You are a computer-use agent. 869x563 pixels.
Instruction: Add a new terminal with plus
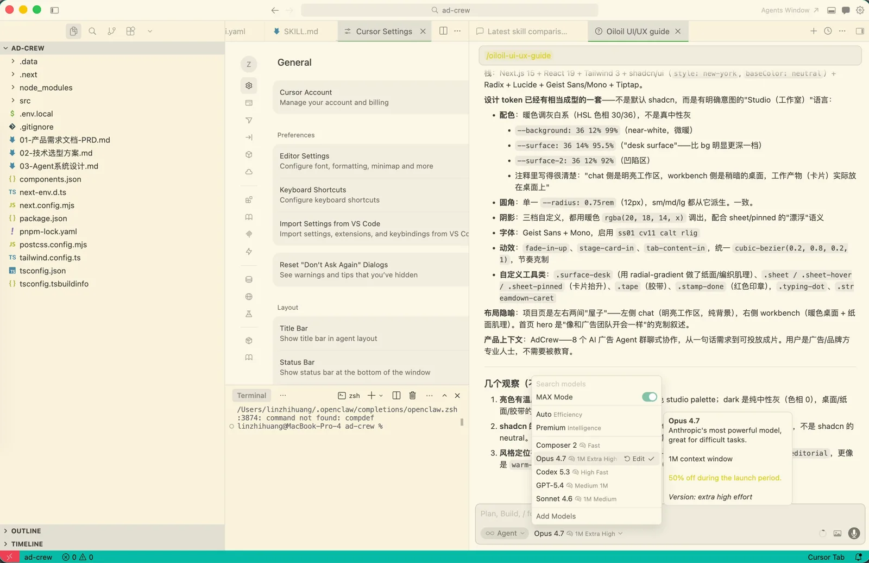coord(371,395)
